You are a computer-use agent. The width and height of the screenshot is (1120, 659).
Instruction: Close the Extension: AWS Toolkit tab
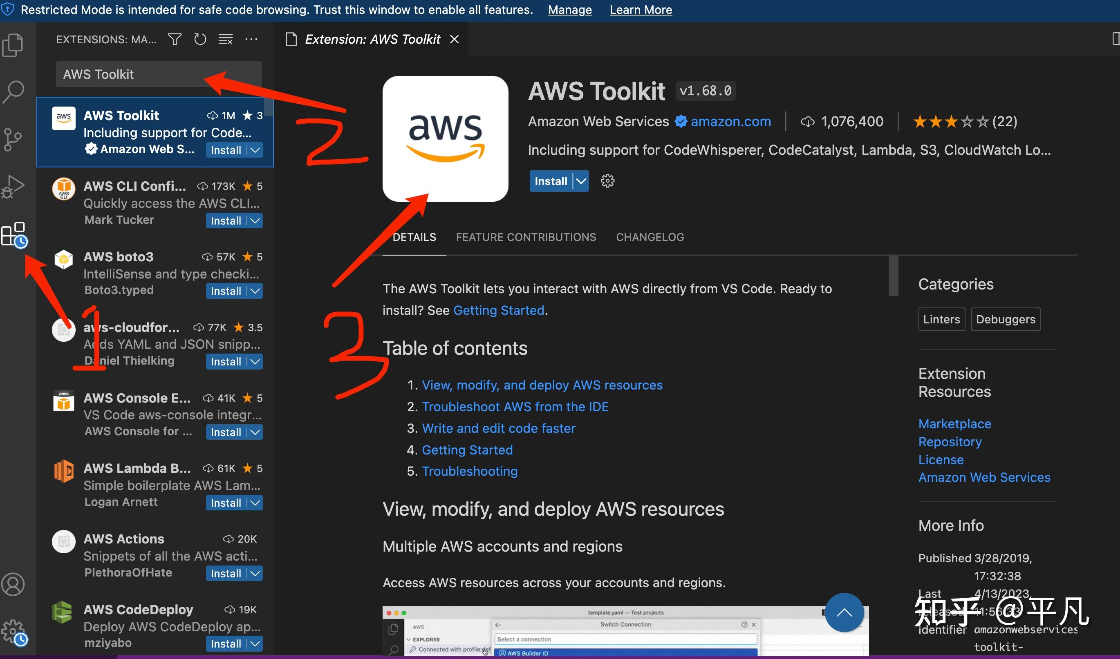[x=454, y=40]
